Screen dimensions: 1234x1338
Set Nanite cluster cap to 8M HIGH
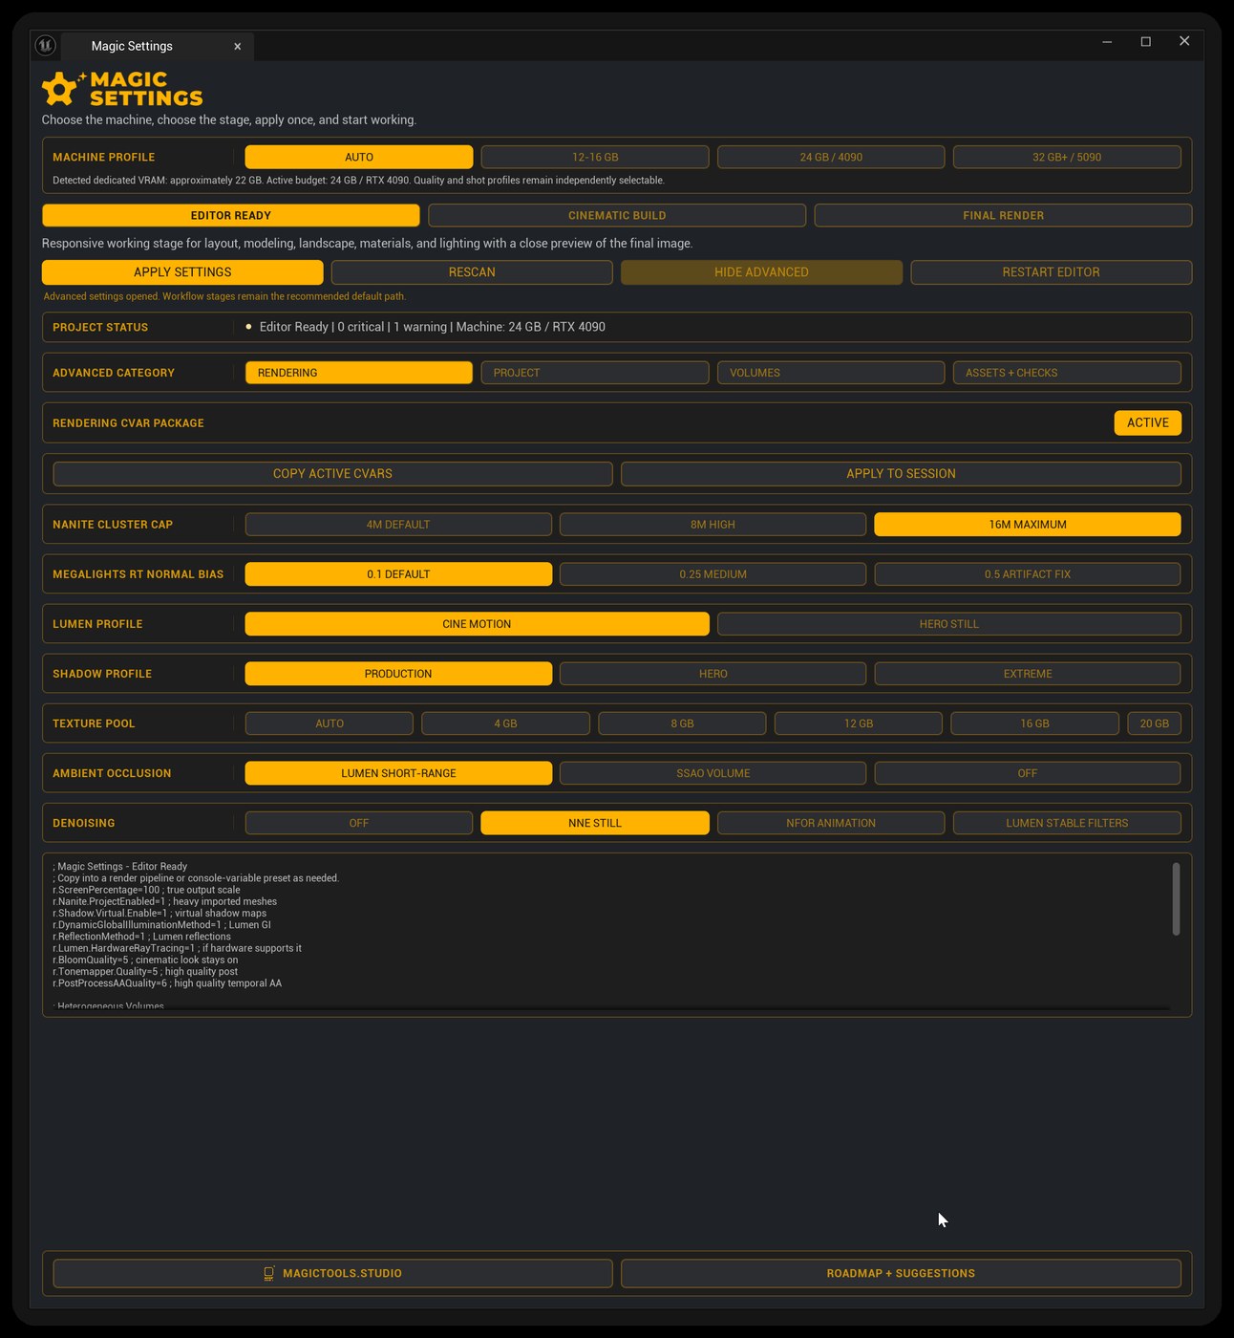pyautogui.click(x=713, y=525)
